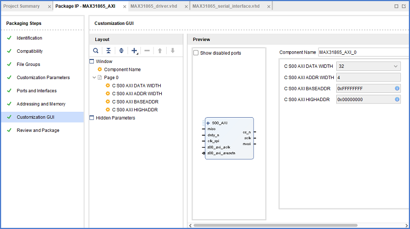
Task: Open the MAX31865_driver.vhd tab
Action: (x=154, y=6)
